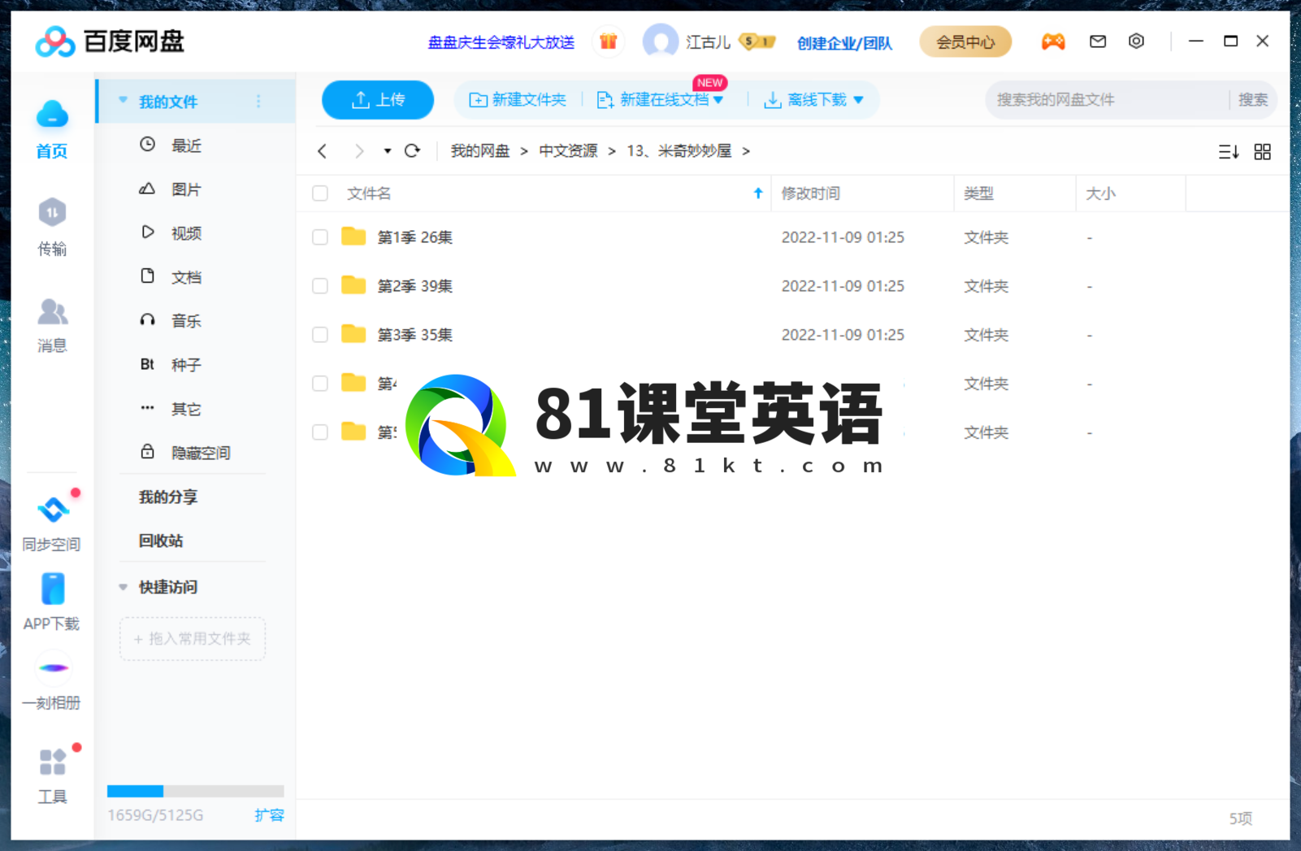Open 我的分享 in sidebar
Screen dimensions: 1301x851
click(168, 497)
